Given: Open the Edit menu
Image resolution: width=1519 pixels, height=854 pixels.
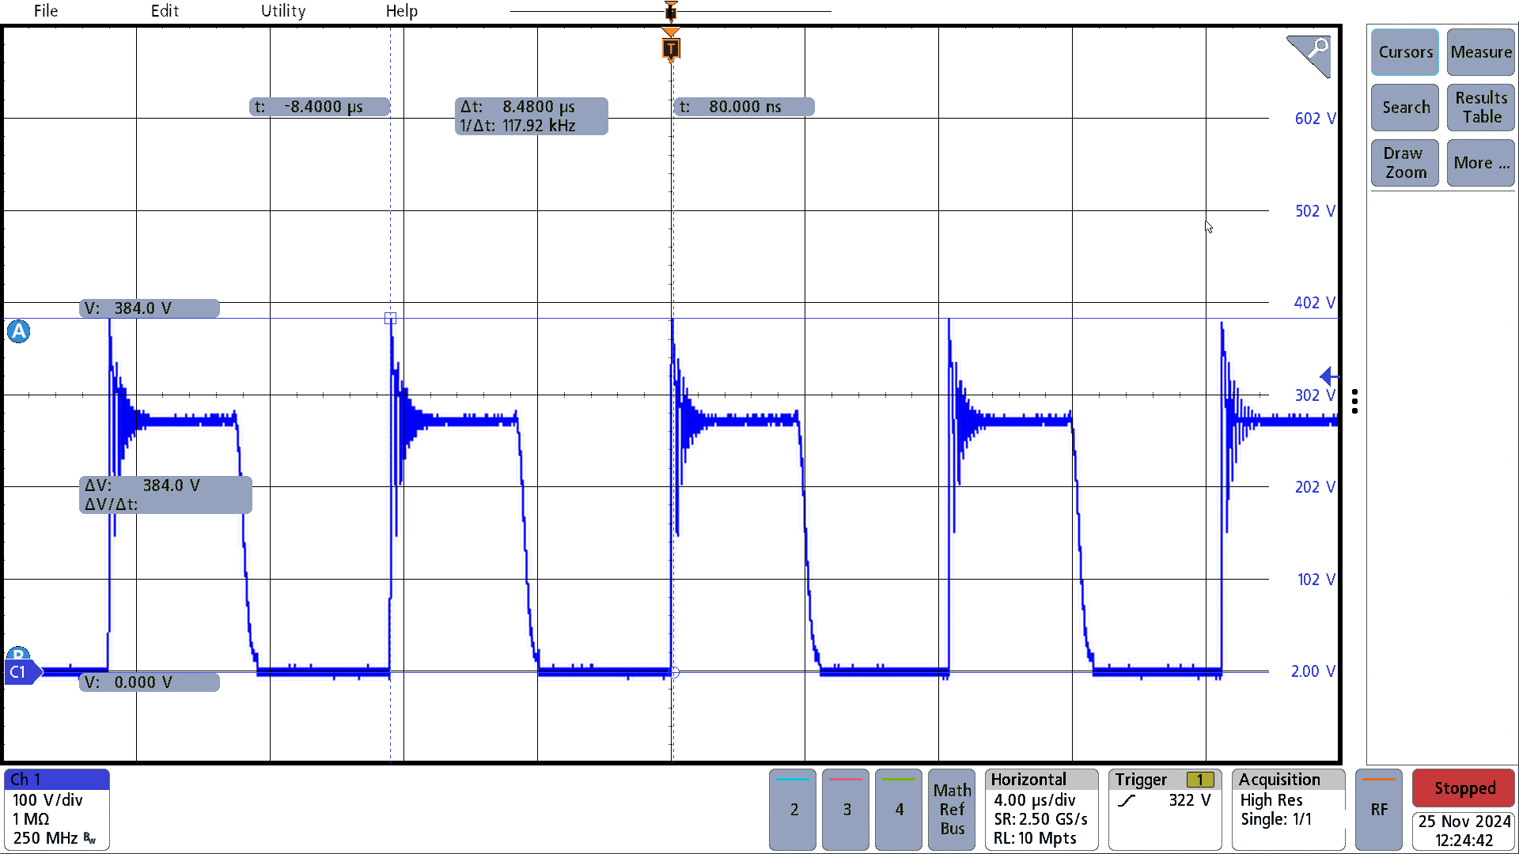Looking at the screenshot, I should point(165,11).
